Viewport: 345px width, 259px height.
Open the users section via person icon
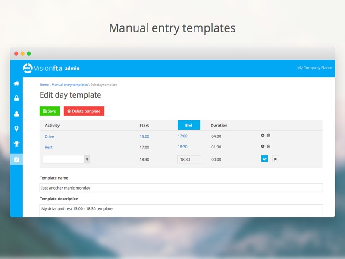click(x=16, y=114)
